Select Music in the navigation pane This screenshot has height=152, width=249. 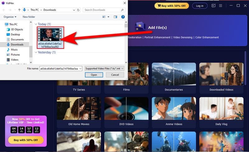pos(14,49)
